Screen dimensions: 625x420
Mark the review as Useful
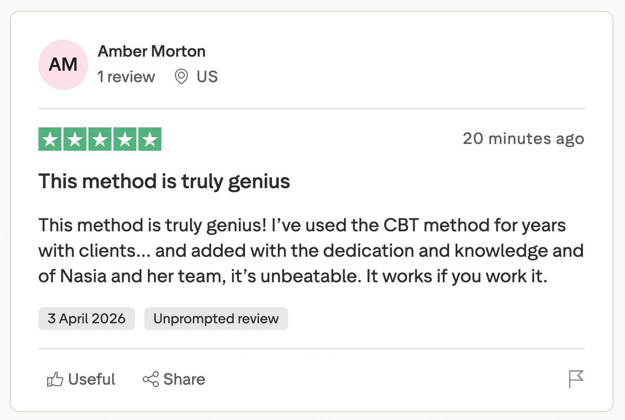tap(80, 379)
